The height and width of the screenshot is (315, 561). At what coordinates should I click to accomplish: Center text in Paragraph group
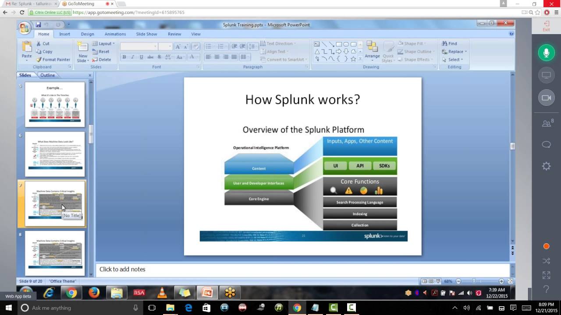[x=217, y=57]
